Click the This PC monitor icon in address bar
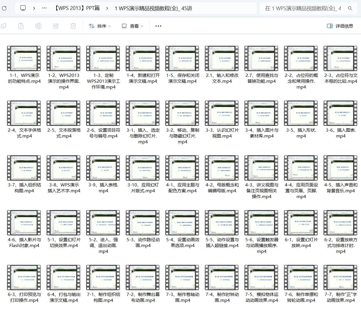The width and height of the screenshot is (361, 326). click(23, 8)
